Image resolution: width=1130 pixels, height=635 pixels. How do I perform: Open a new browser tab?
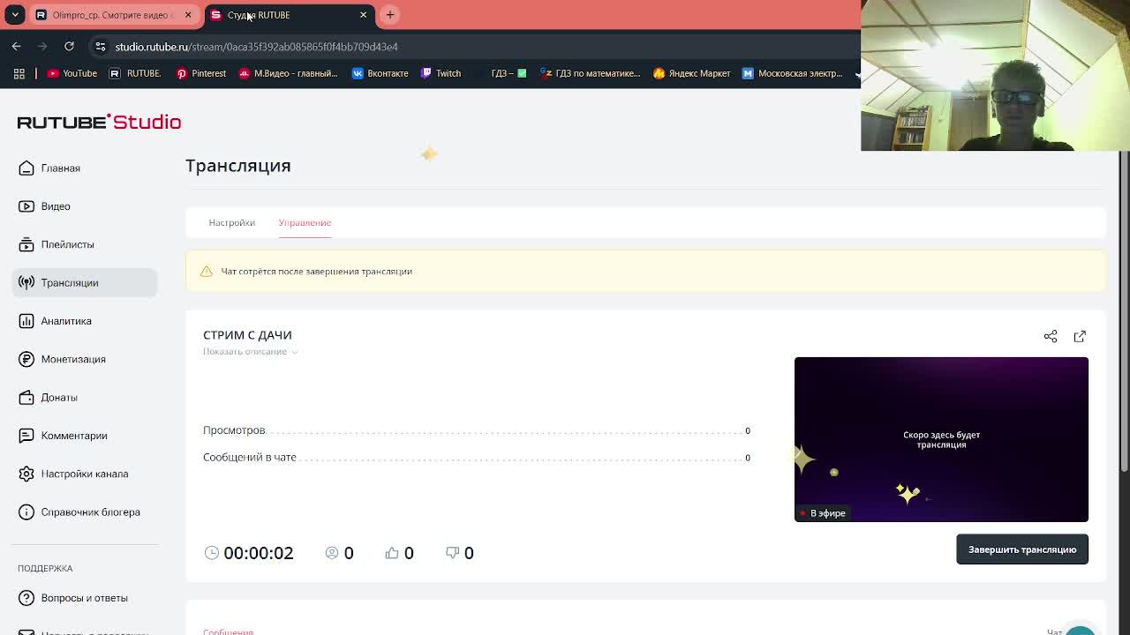(x=390, y=15)
